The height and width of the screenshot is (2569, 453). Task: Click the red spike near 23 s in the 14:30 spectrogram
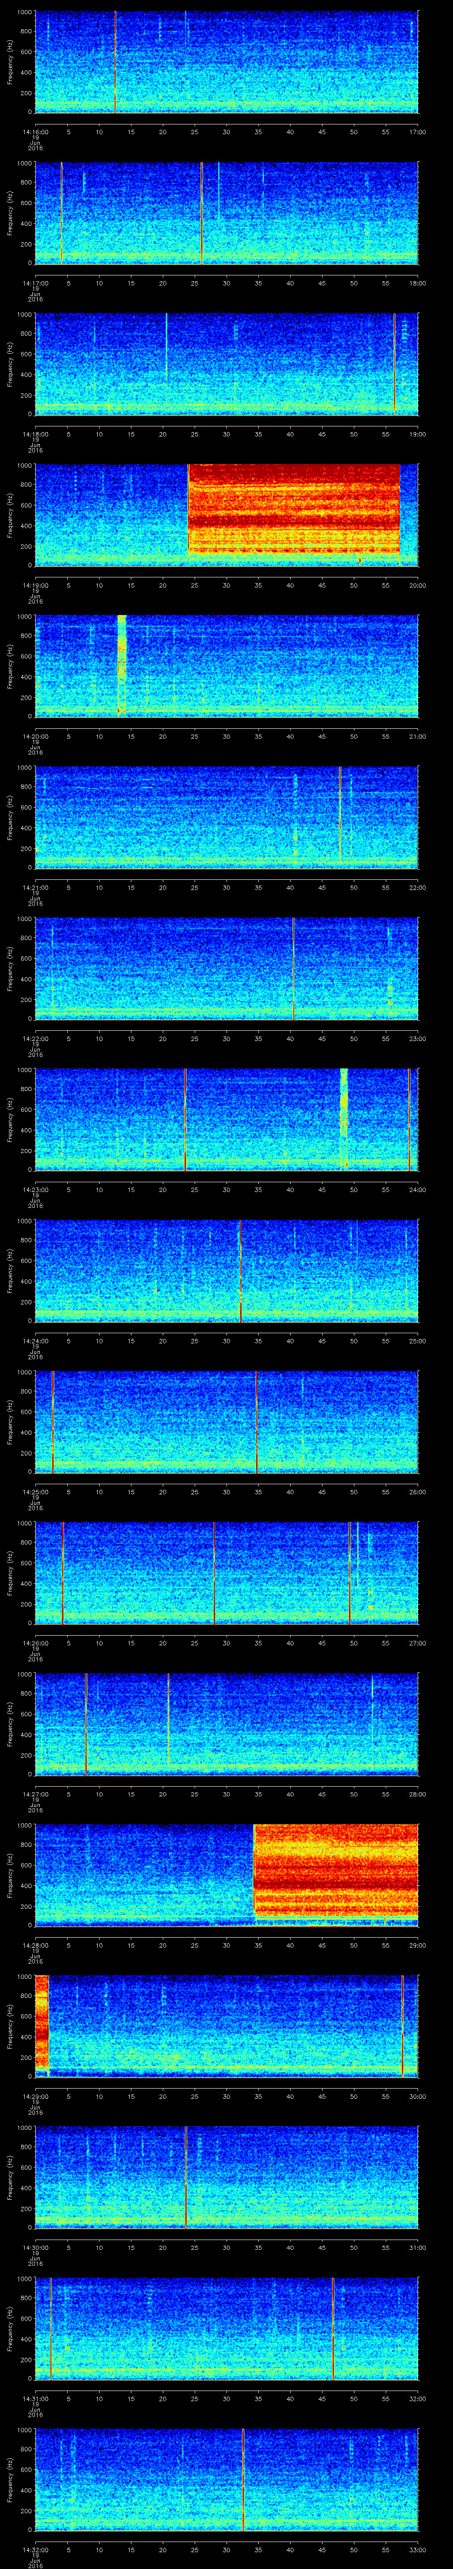(185, 2177)
